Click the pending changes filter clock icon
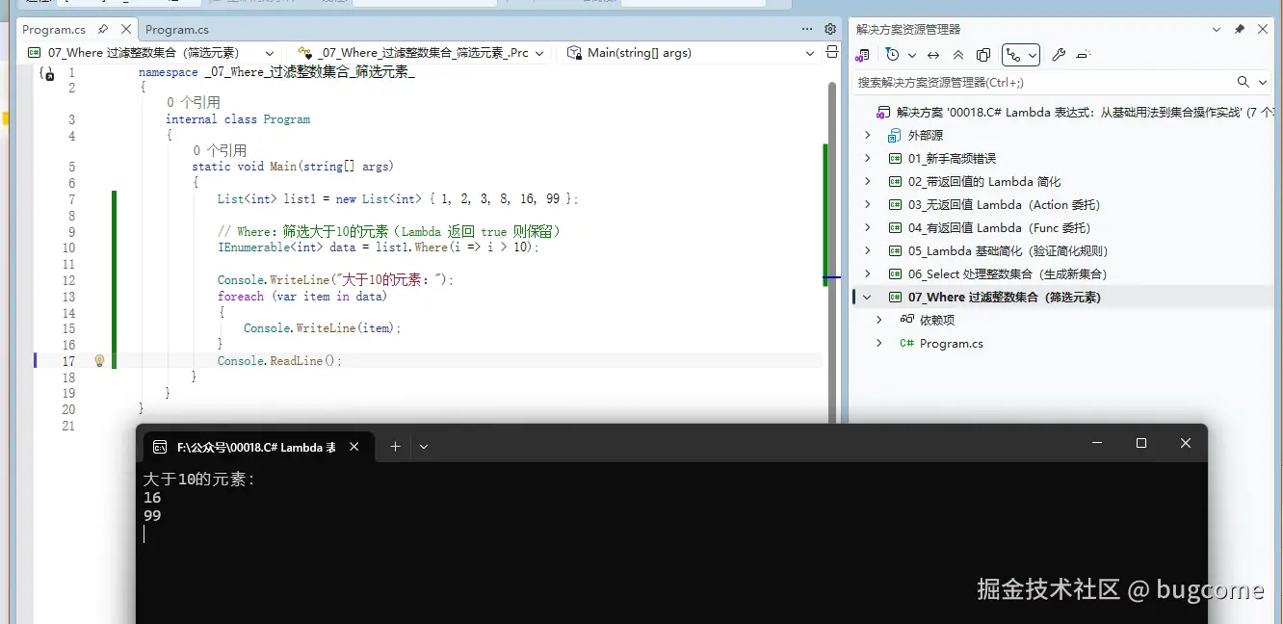Viewport: 1283px width, 624px height. coord(892,55)
